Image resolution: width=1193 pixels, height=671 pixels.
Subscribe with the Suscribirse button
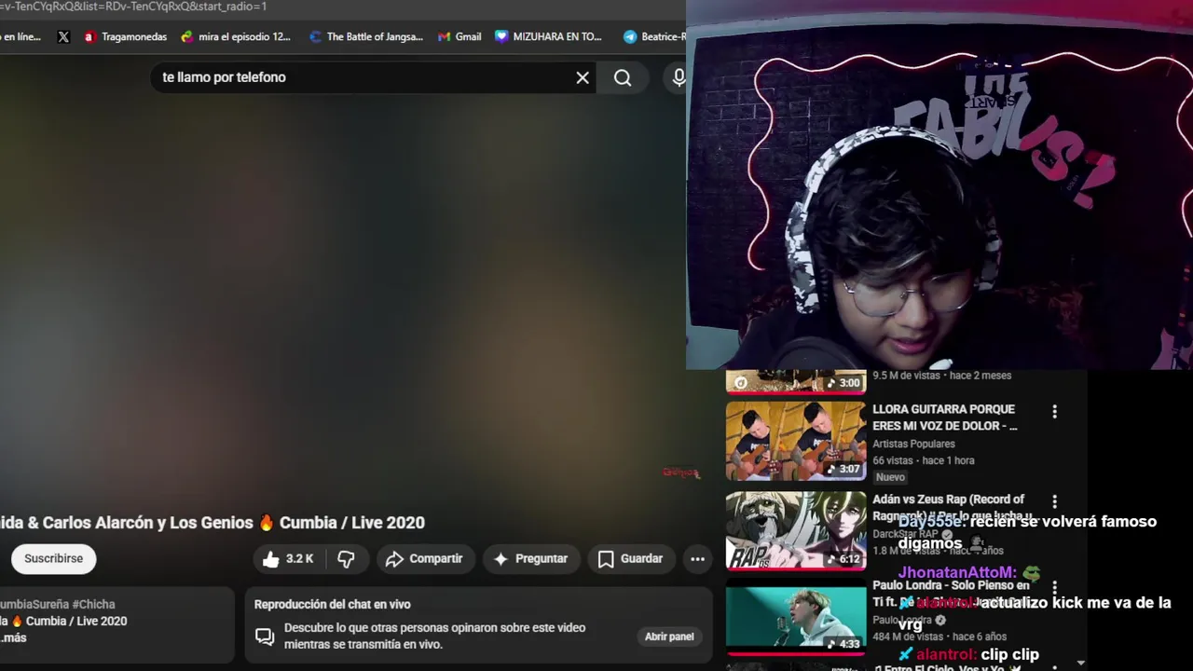53,558
